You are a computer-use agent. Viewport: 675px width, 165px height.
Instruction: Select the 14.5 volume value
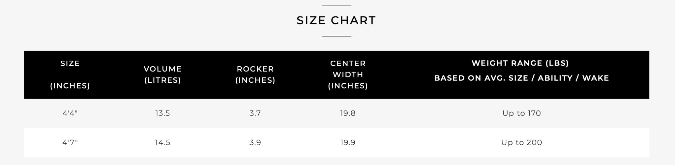tap(162, 142)
